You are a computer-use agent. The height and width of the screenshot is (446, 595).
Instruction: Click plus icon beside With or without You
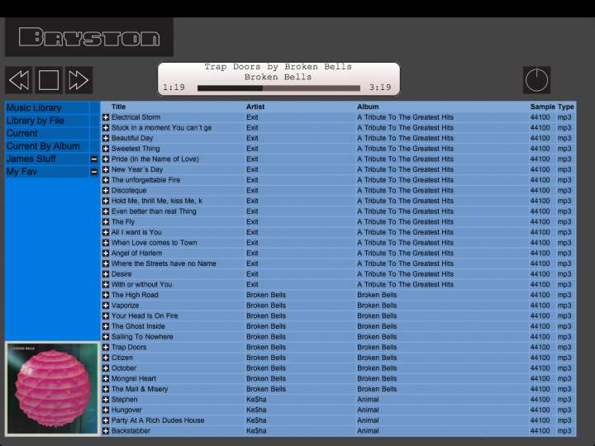pyautogui.click(x=106, y=284)
